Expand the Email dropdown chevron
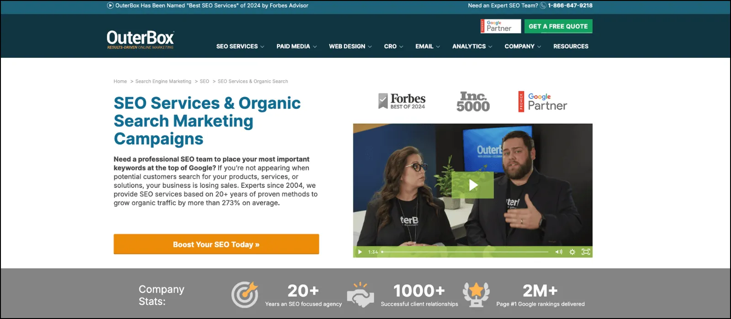Image resolution: width=731 pixels, height=319 pixels. point(438,46)
